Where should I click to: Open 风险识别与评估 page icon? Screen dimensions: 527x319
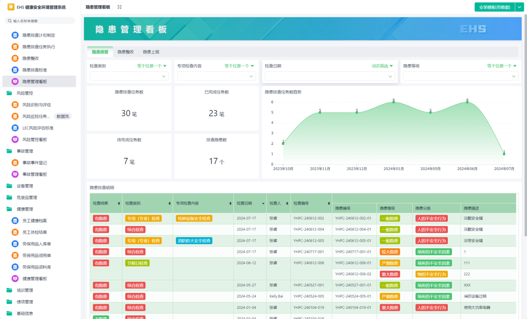[x=15, y=105]
